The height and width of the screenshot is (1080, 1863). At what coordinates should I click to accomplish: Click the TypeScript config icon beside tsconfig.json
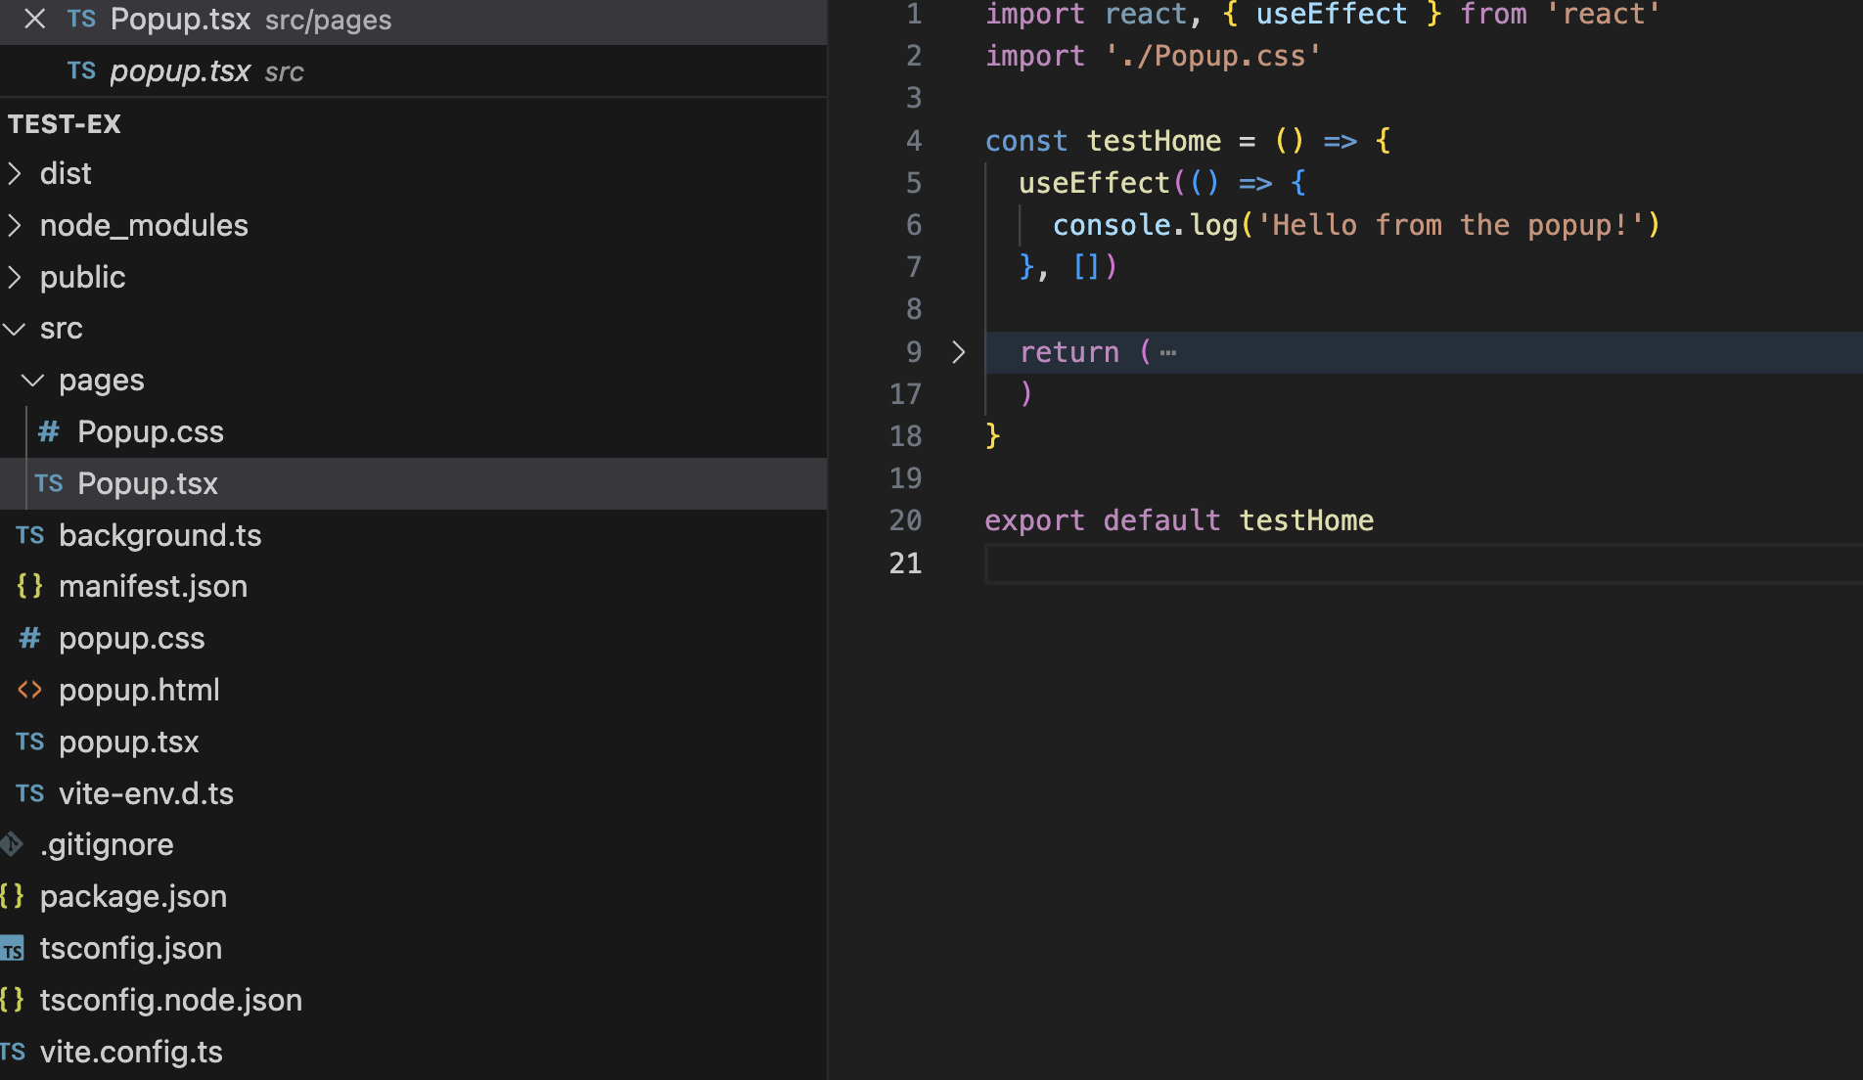click(13, 949)
